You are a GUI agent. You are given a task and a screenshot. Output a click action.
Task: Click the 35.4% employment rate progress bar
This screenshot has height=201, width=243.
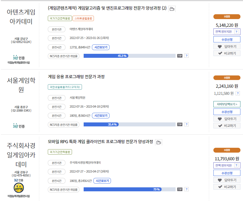pyautogui.click(x=129, y=124)
